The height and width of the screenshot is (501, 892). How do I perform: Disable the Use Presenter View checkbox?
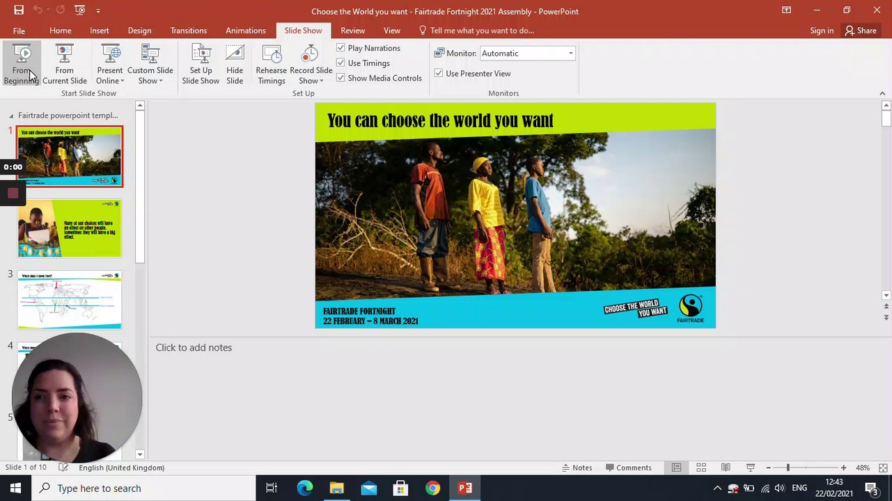[439, 73]
